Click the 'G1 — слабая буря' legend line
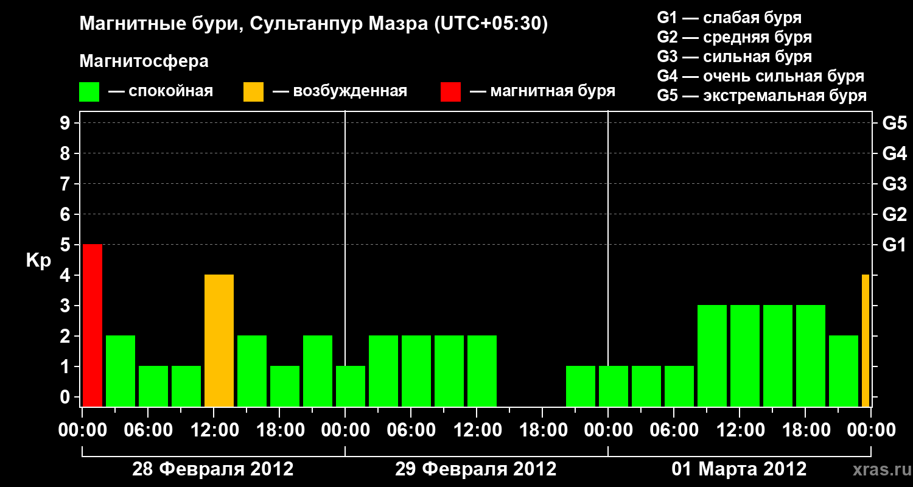Viewport: 913px width, 487px height. click(x=729, y=17)
